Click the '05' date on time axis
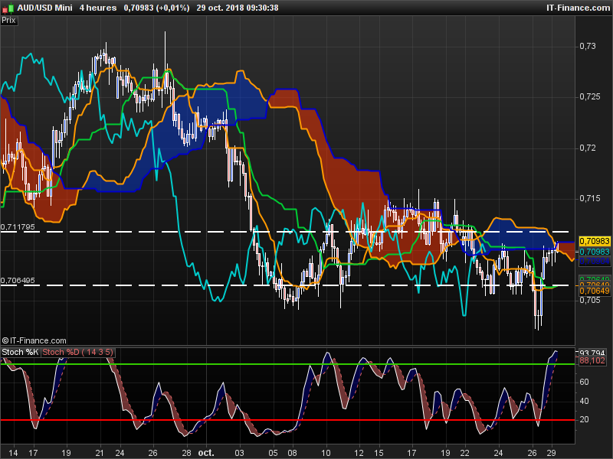 [273, 453]
